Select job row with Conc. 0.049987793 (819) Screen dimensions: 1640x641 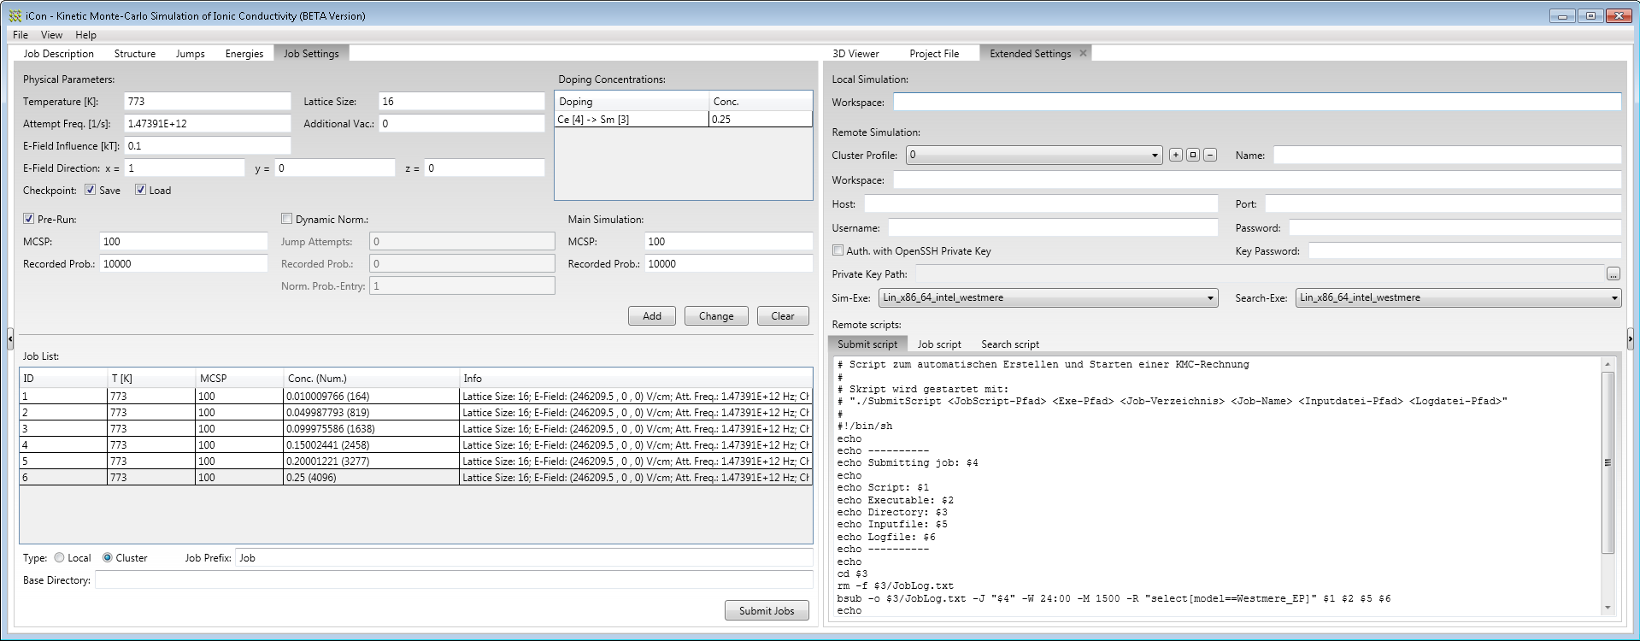[x=415, y=412]
